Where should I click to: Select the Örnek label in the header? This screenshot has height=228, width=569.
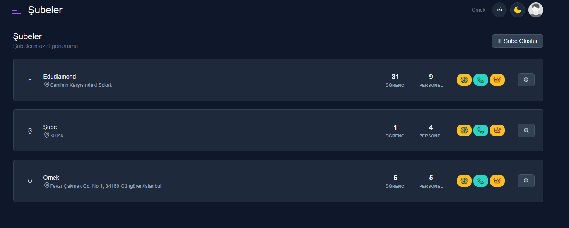[478, 10]
